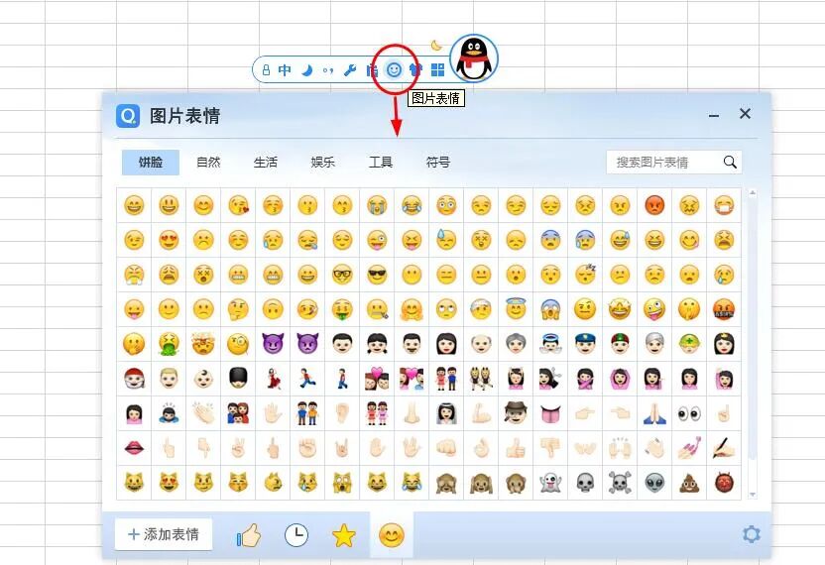Viewport: 825px width, 565px height.
Task: Minimize the 图片表情 panel
Action: click(x=714, y=115)
